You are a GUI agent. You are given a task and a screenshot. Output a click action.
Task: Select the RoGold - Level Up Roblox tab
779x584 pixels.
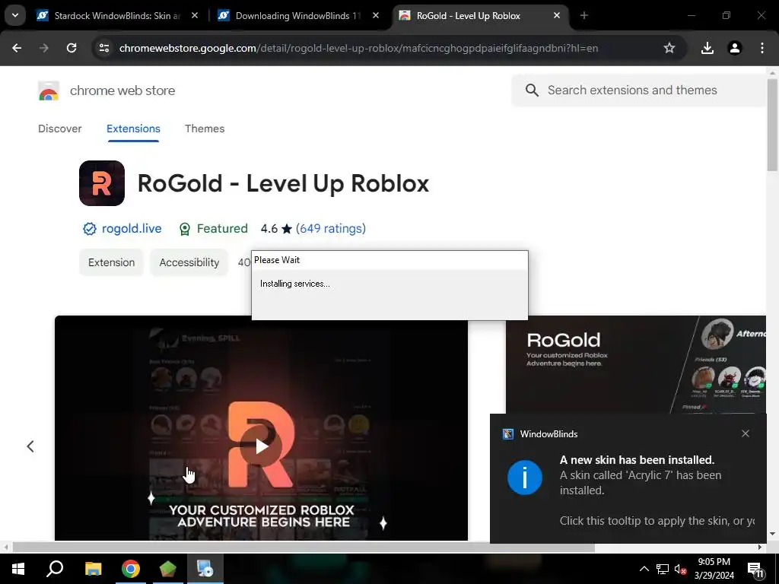(469, 16)
